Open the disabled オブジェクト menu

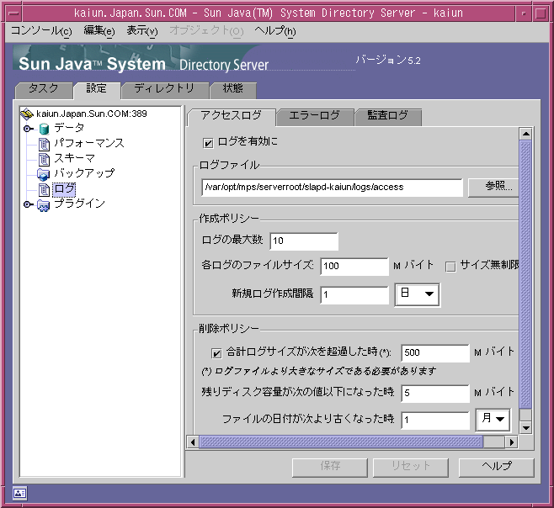[x=206, y=31]
